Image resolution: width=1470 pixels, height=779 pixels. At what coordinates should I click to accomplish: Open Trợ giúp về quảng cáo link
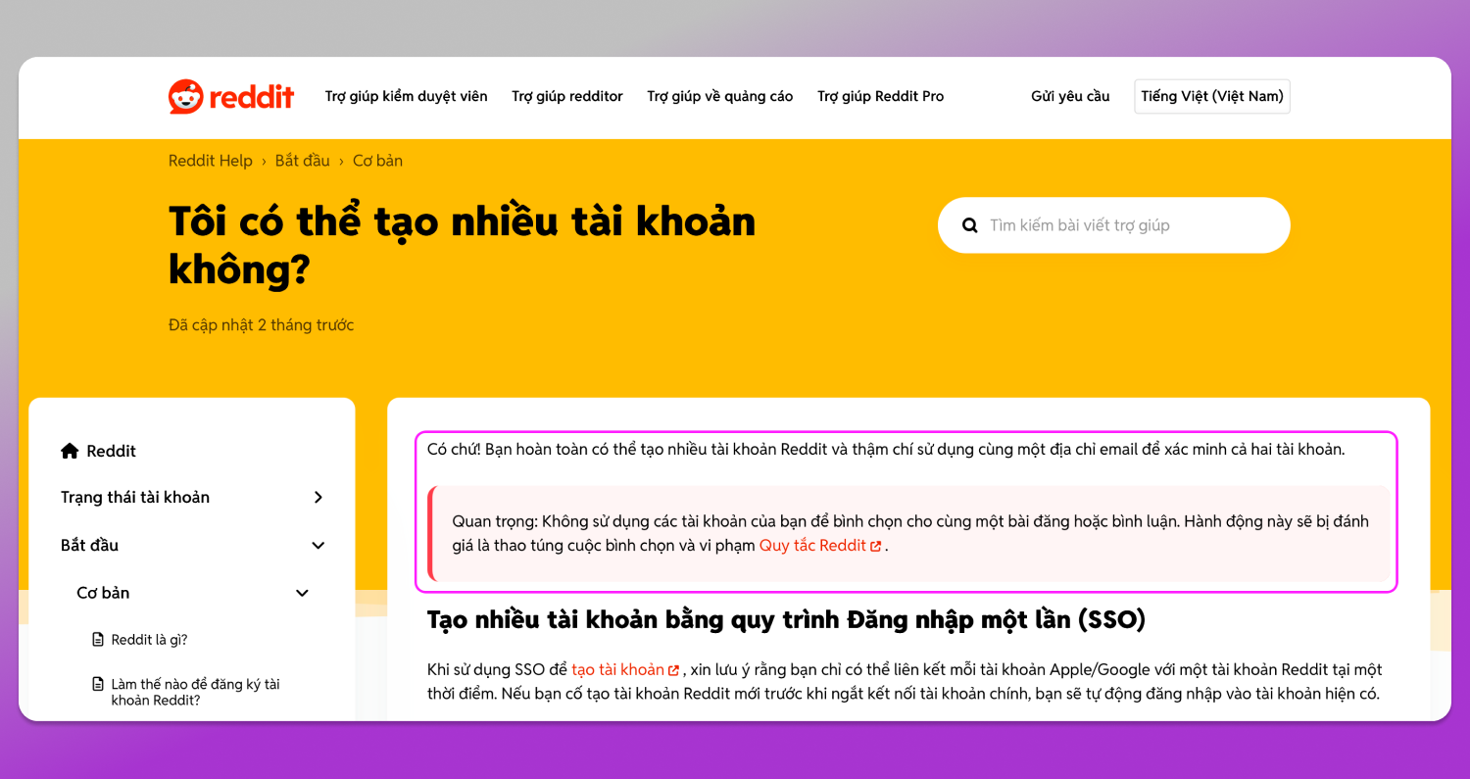[x=720, y=96]
